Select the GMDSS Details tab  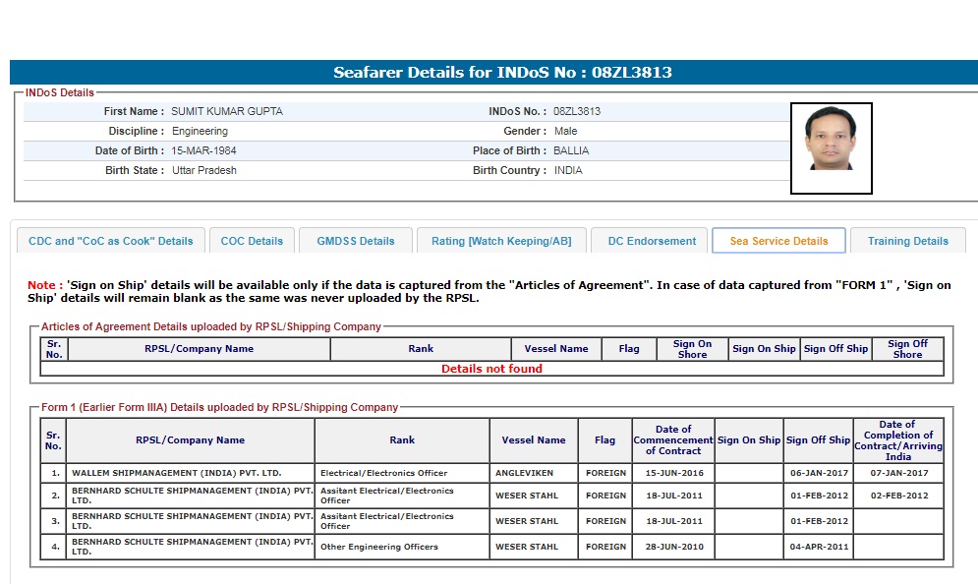[x=355, y=241]
